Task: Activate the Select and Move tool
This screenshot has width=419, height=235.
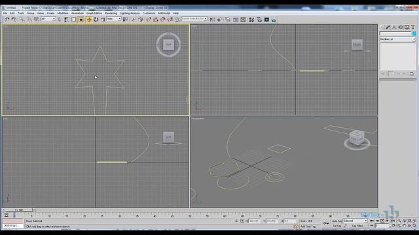Action: click(89, 20)
